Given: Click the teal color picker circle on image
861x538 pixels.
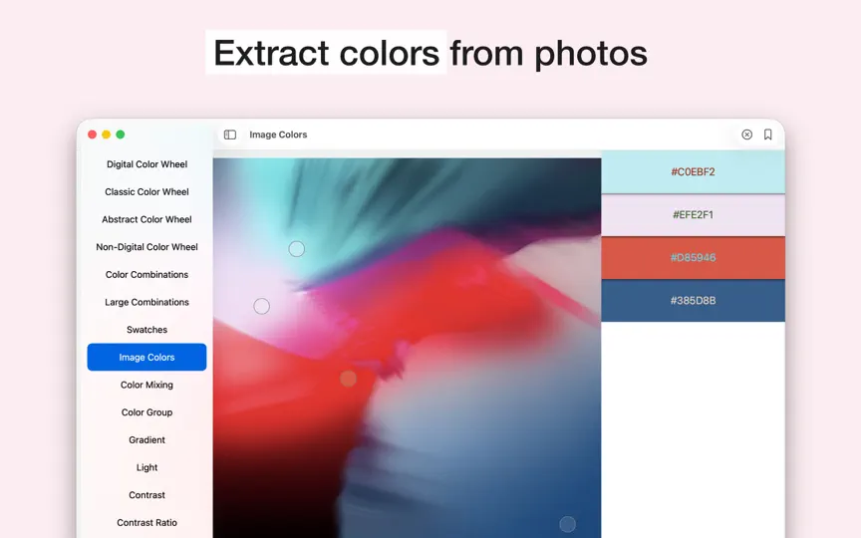Looking at the screenshot, I should click(x=297, y=249).
